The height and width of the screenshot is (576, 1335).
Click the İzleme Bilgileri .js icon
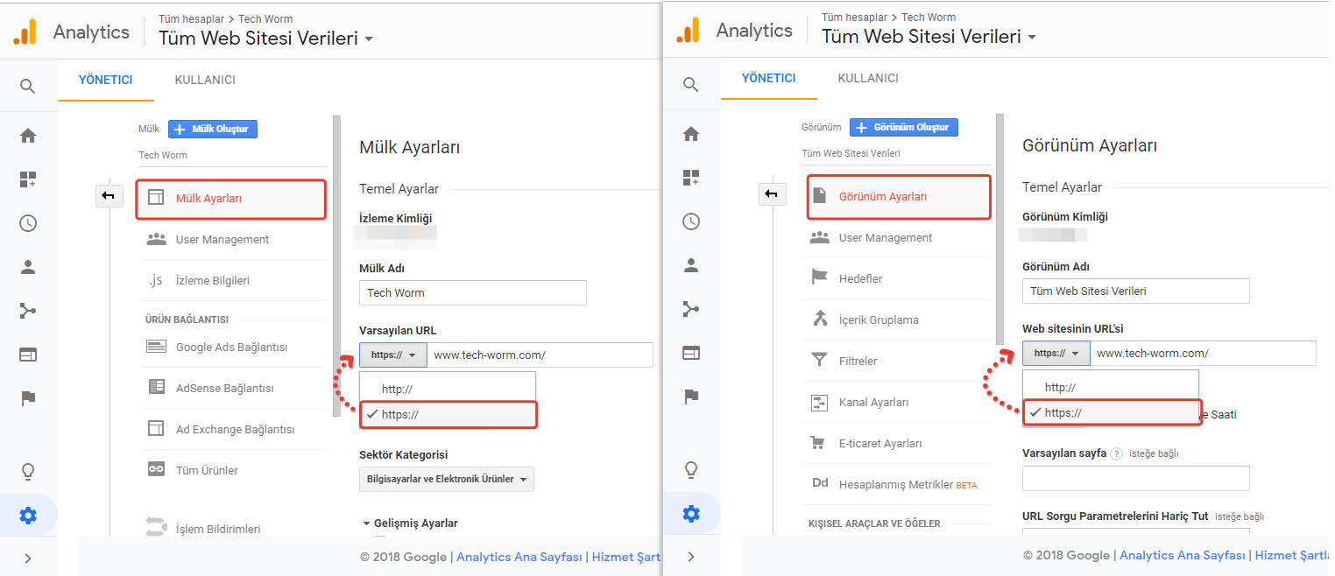pyautogui.click(x=156, y=280)
